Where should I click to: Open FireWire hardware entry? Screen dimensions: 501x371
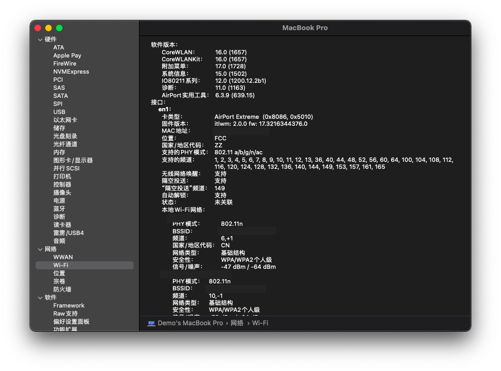click(x=65, y=63)
